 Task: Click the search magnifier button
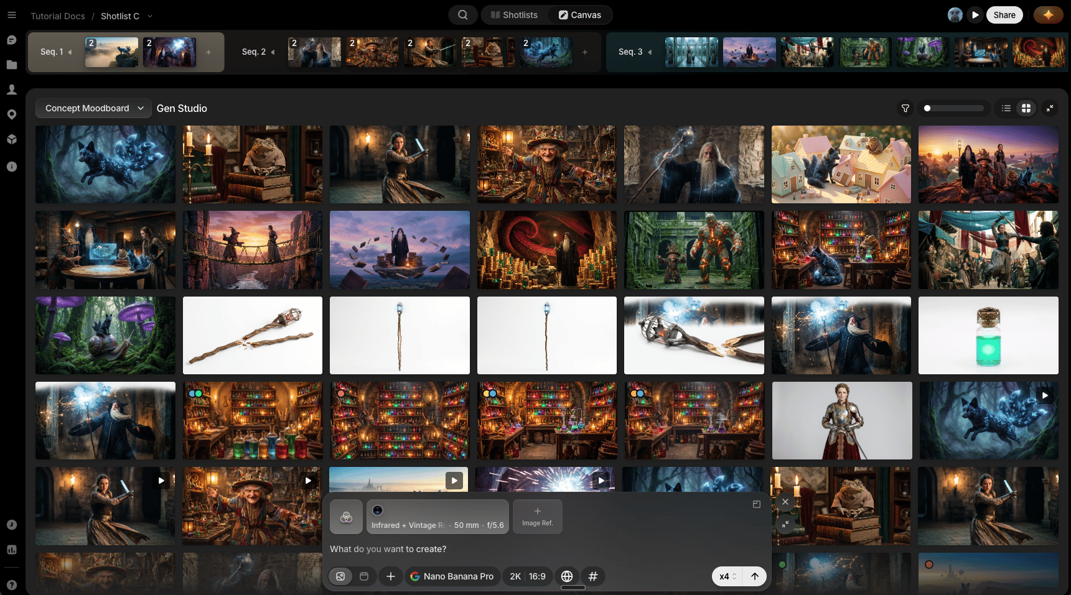tap(463, 15)
